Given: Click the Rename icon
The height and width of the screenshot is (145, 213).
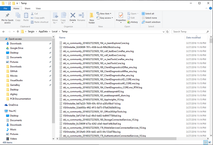Looking at the screenshot, I should 81,15.
